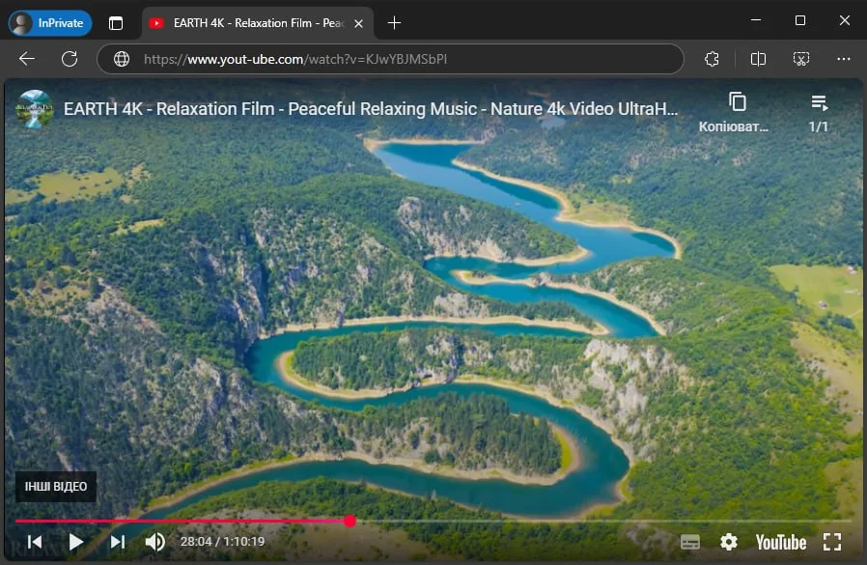Open browser Settings and more menu
The height and width of the screenshot is (565, 867).
pos(843,59)
